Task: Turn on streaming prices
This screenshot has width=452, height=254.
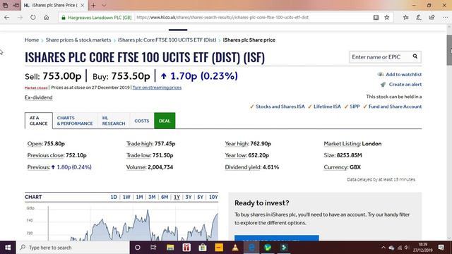Action: pyautogui.click(x=157, y=87)
